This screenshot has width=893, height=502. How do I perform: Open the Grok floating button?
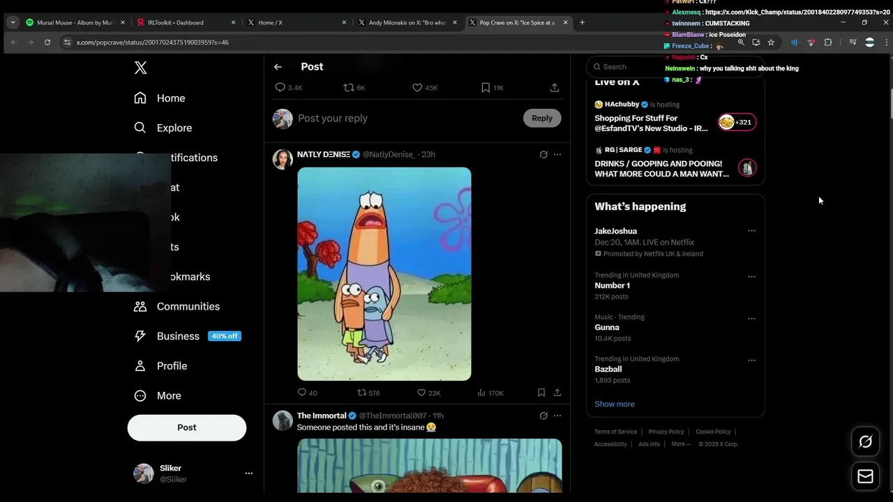tap(866, 441)
